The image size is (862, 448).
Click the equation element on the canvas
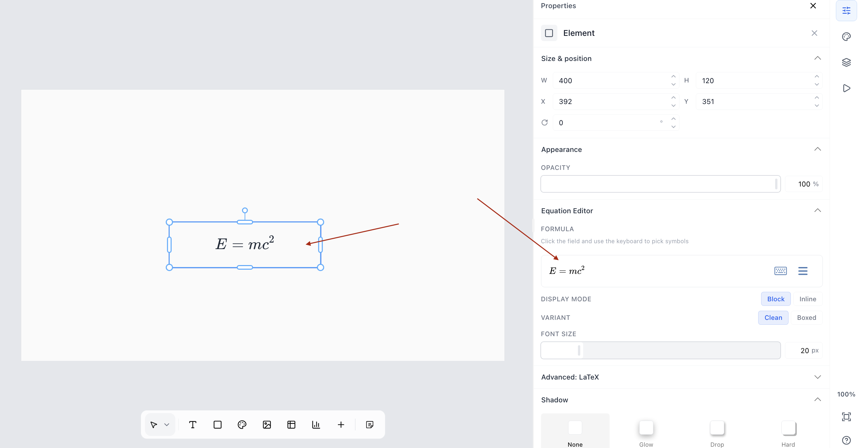click(245, 244)
